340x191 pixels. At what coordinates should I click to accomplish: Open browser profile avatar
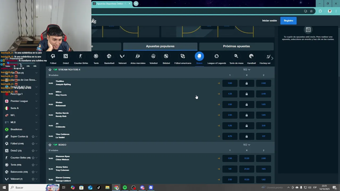click(x=330, y=11)
